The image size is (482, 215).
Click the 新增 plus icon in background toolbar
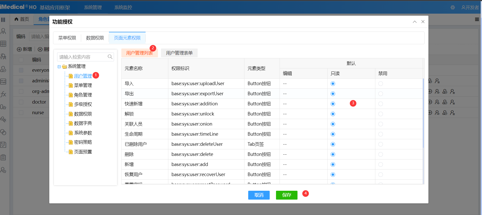tap(19, 49)
